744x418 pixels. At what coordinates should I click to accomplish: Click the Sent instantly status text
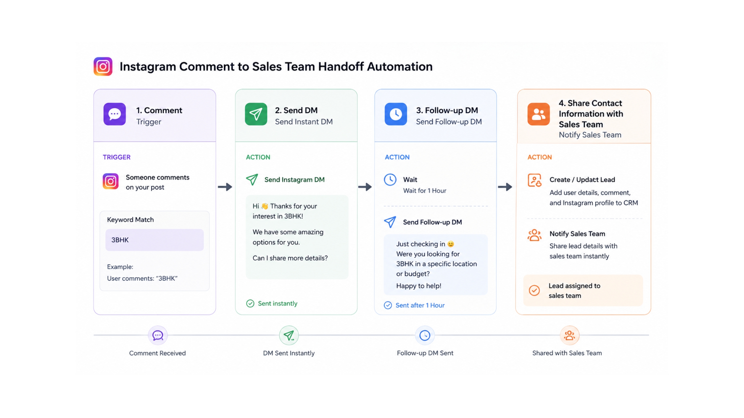(x=278, y=304)
